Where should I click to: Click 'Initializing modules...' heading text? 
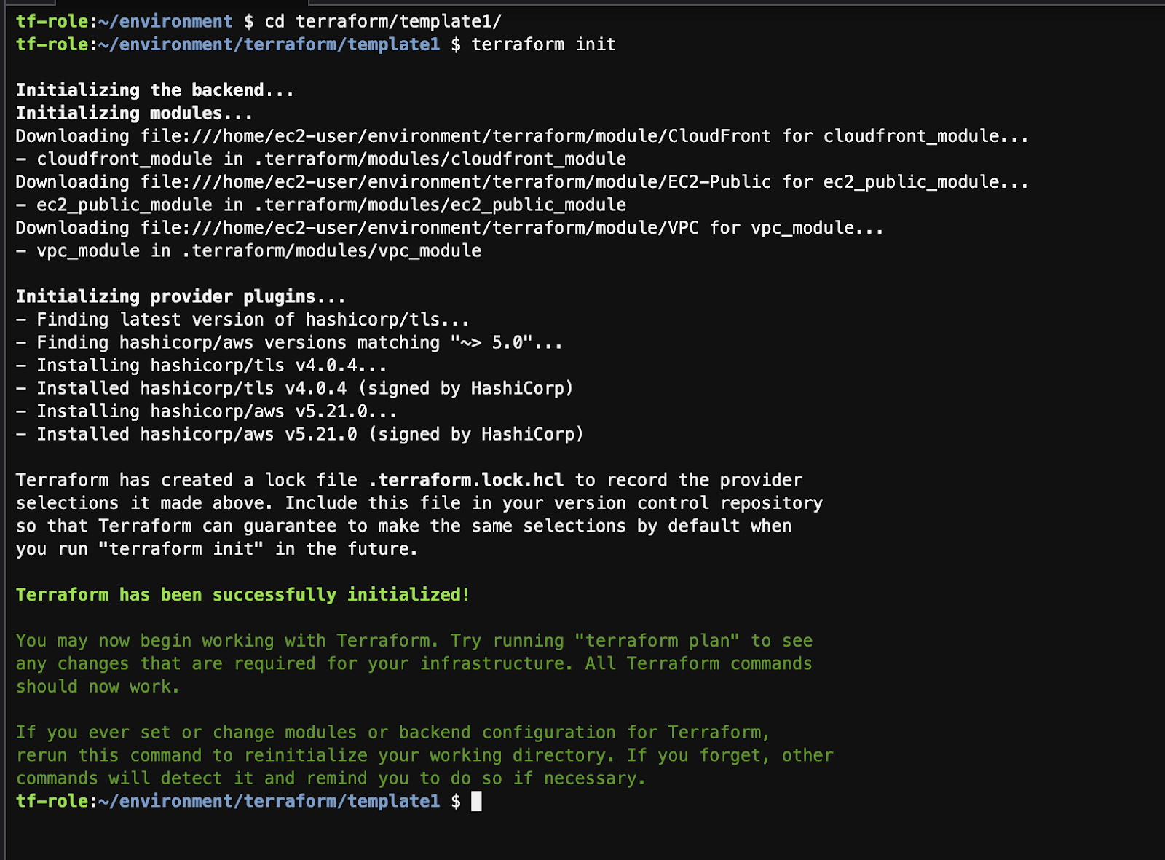133,113
